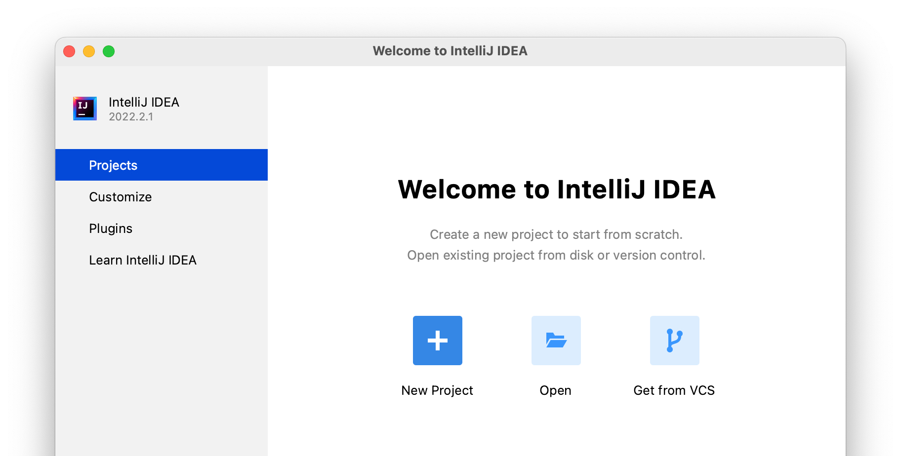
Task: Click the Get from VCS label
Action: point(674,390)
